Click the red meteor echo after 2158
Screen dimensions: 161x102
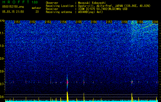[x=132, y=82]
